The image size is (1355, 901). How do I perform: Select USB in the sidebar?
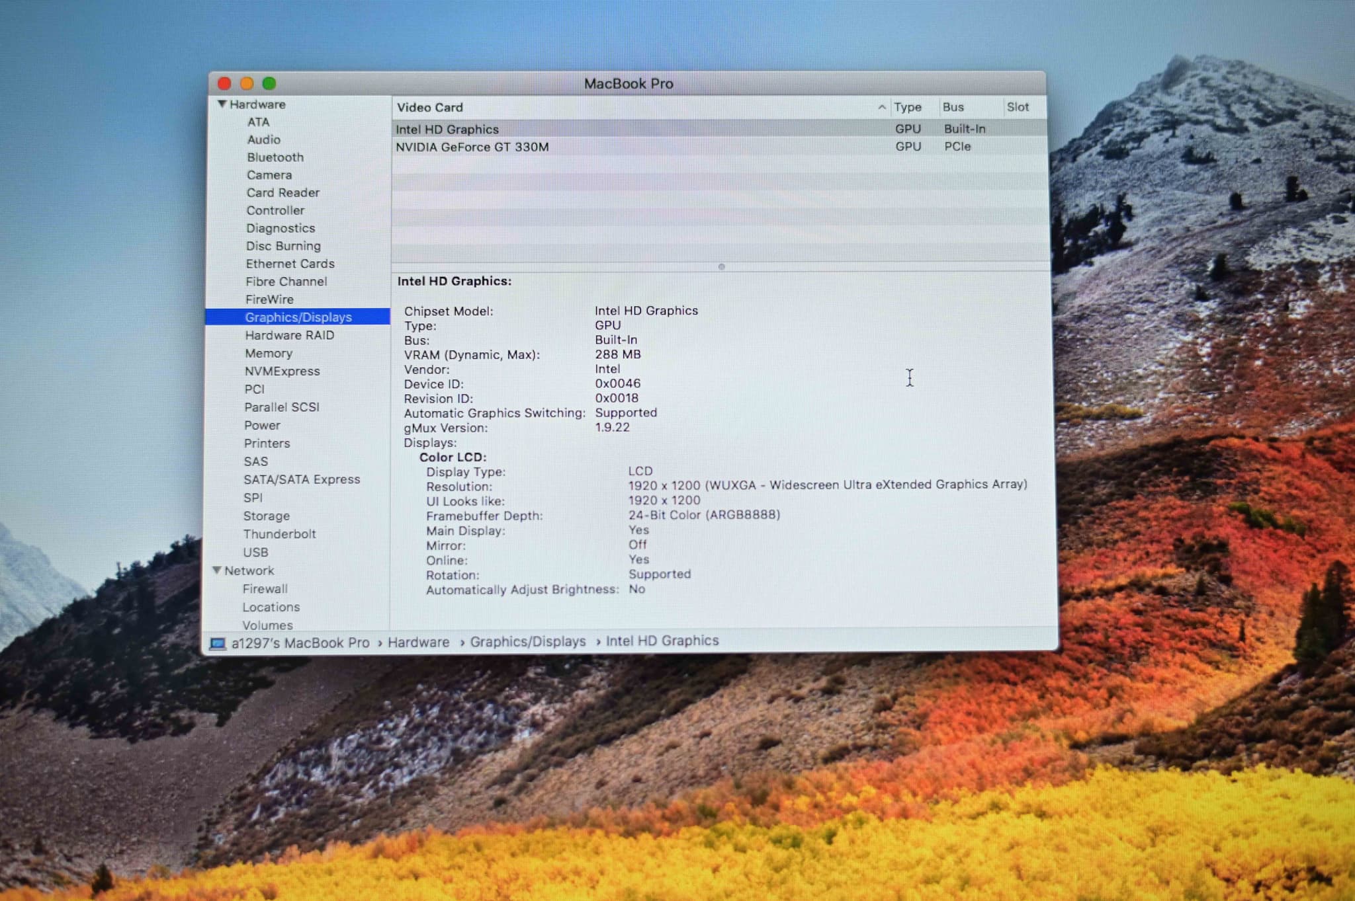click(x=255, y=553)
